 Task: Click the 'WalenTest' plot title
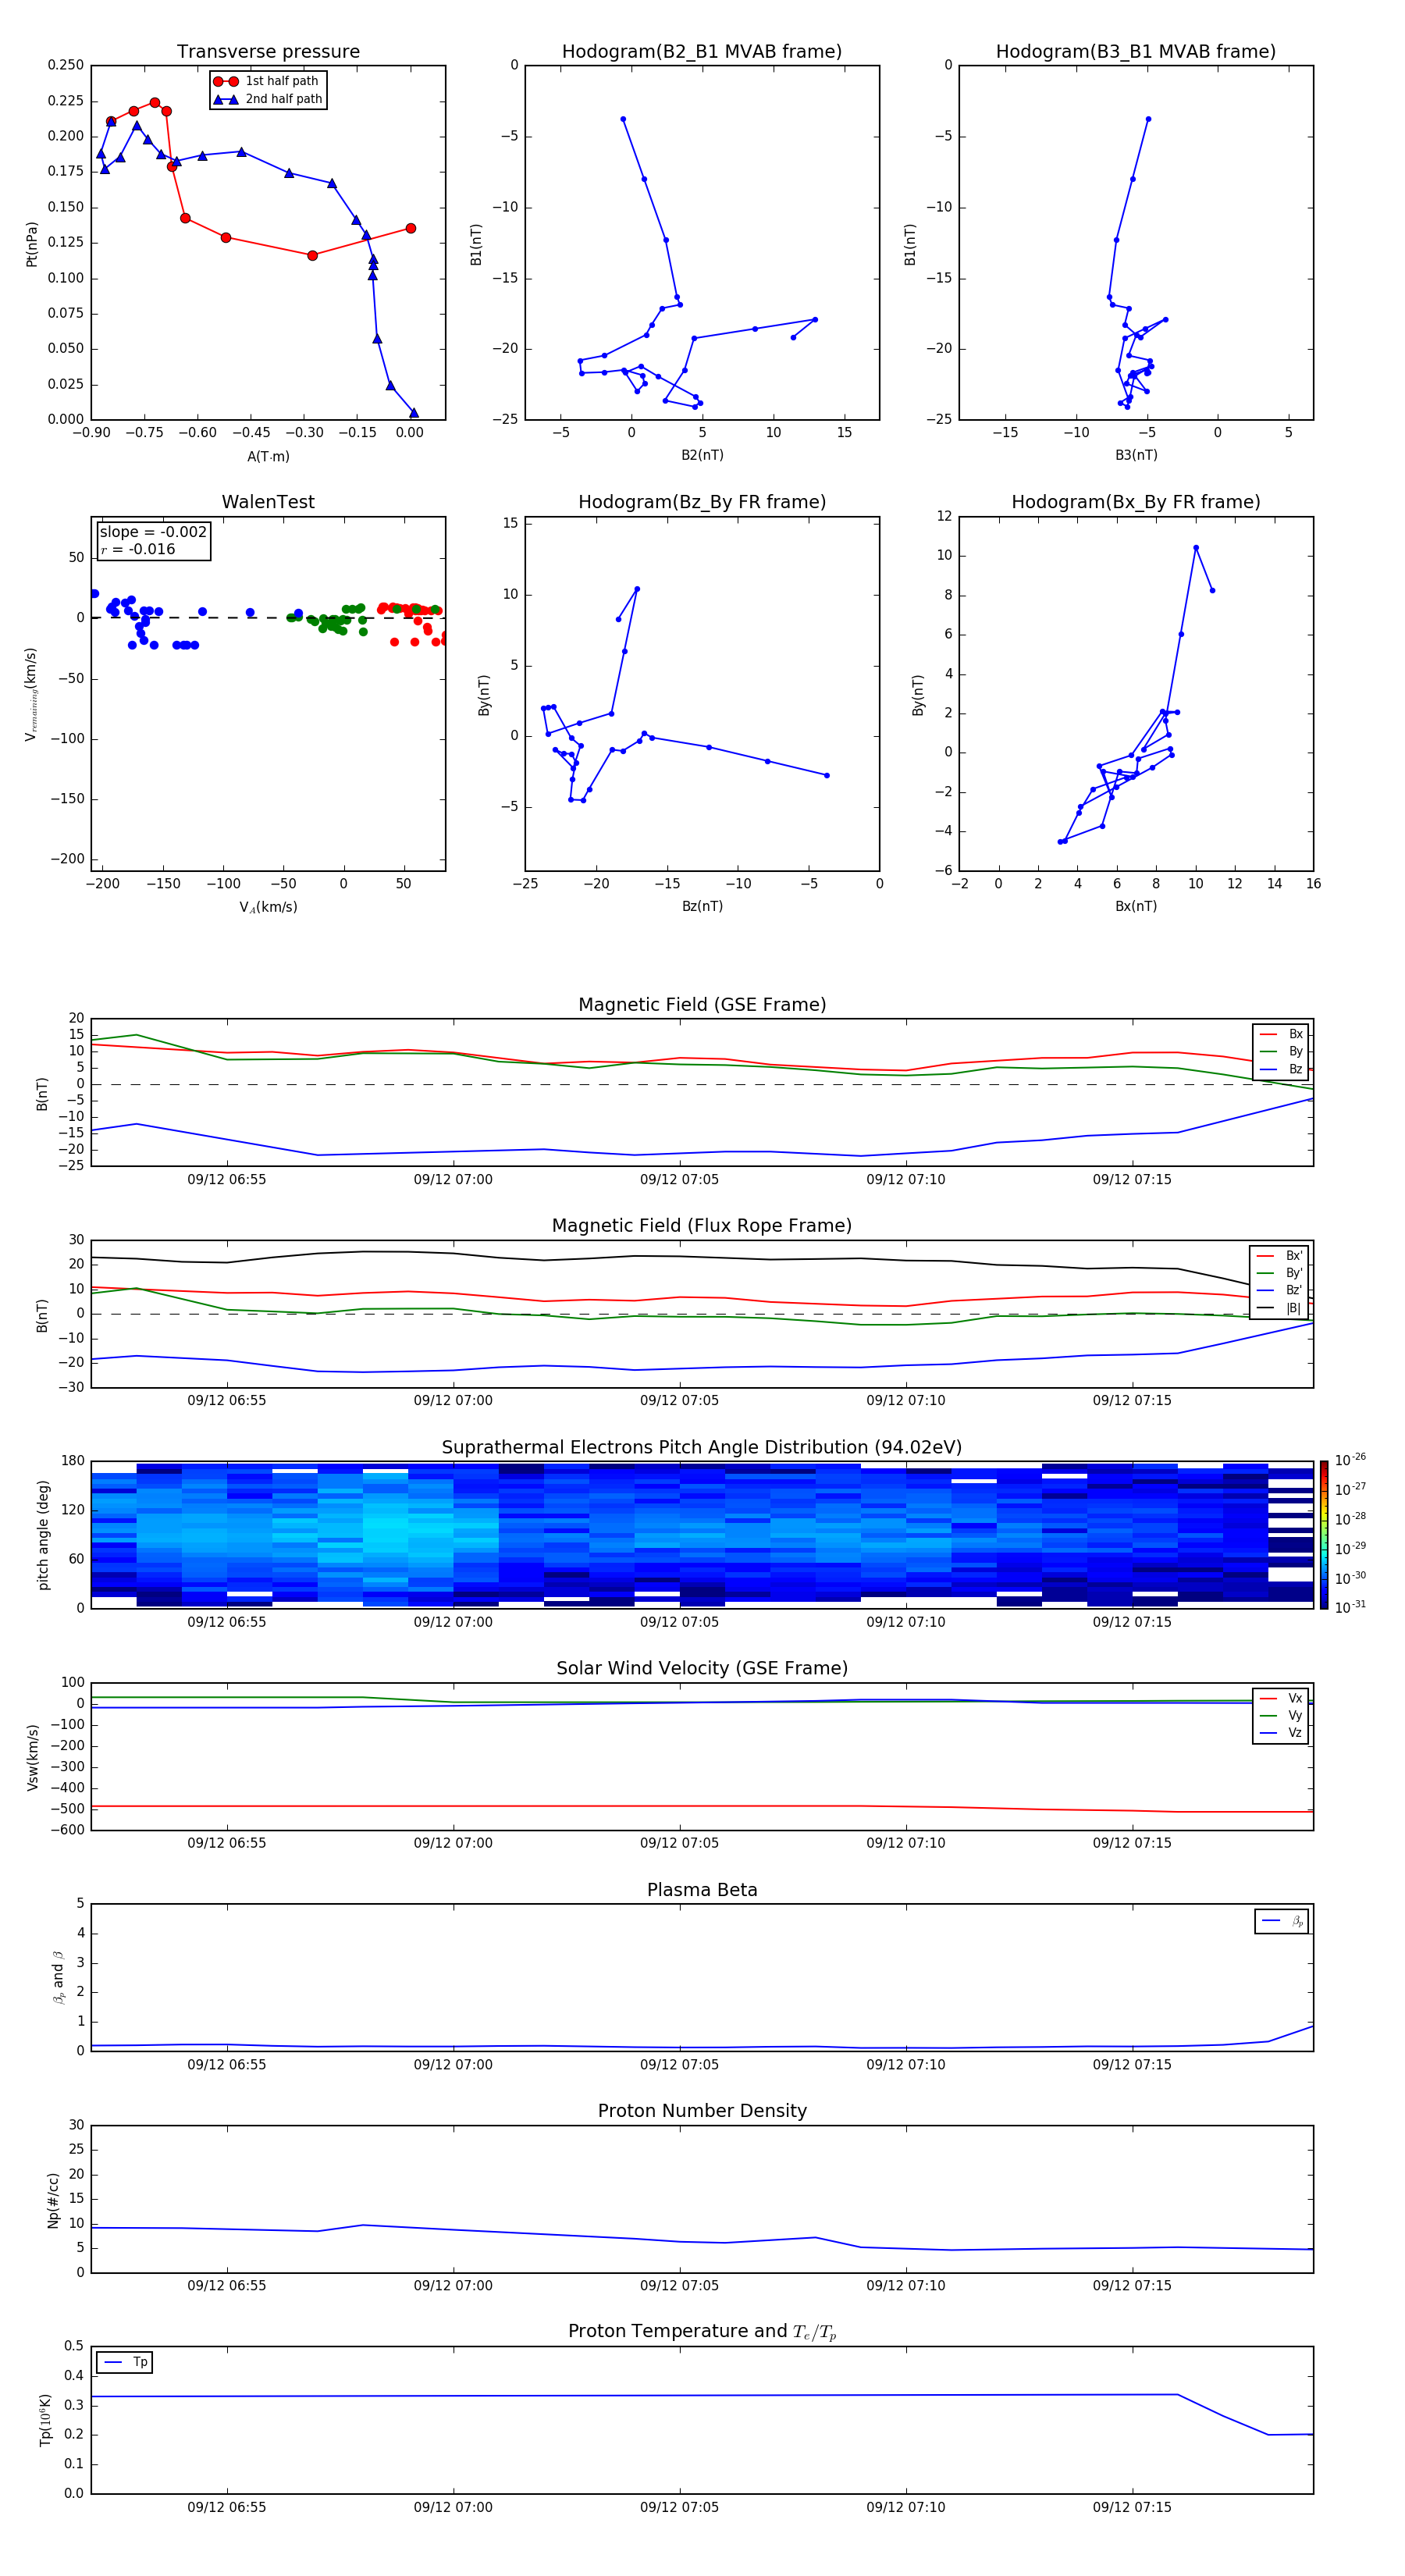point(268,502)
